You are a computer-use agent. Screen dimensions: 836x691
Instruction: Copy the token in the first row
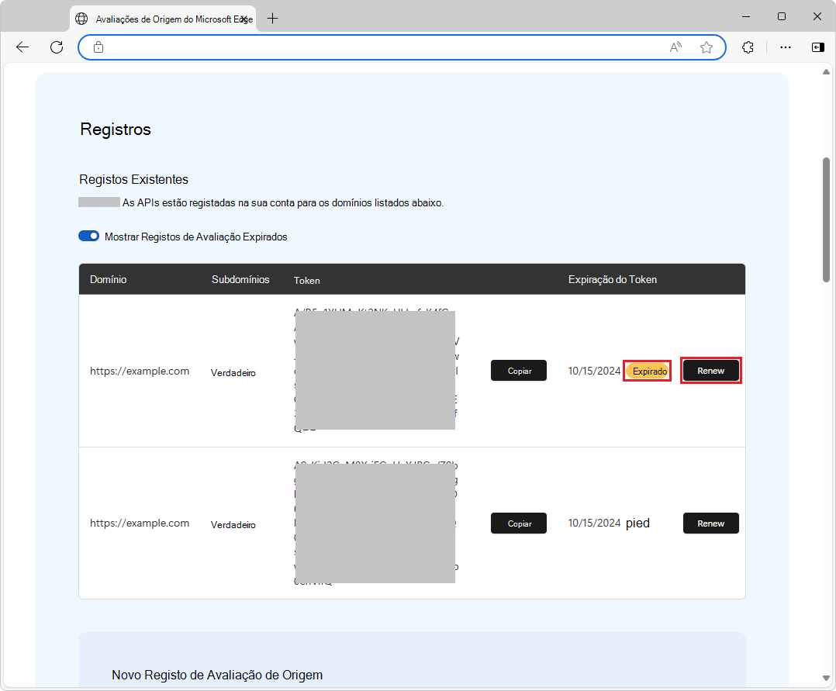click(x=519, y=371)
